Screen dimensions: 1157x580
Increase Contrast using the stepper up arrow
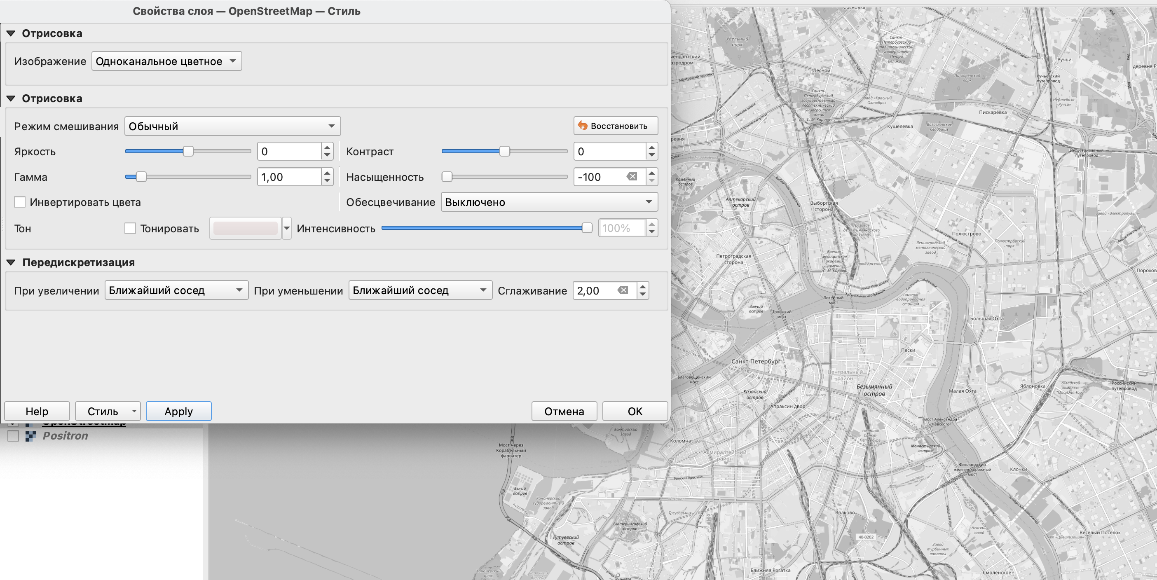[652, 147]
